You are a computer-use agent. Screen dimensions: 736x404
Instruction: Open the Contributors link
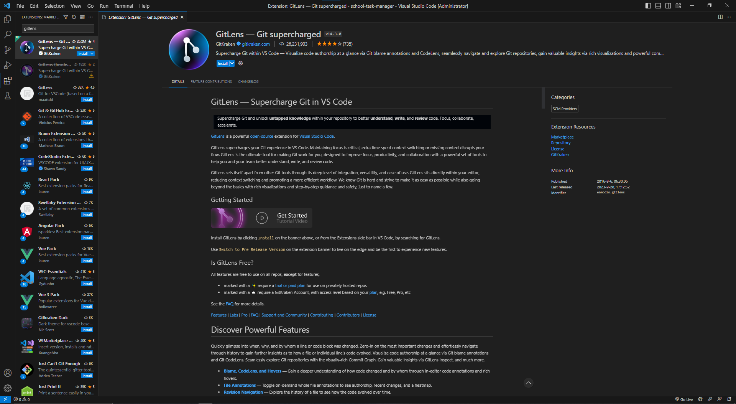[x=348, y=315]
